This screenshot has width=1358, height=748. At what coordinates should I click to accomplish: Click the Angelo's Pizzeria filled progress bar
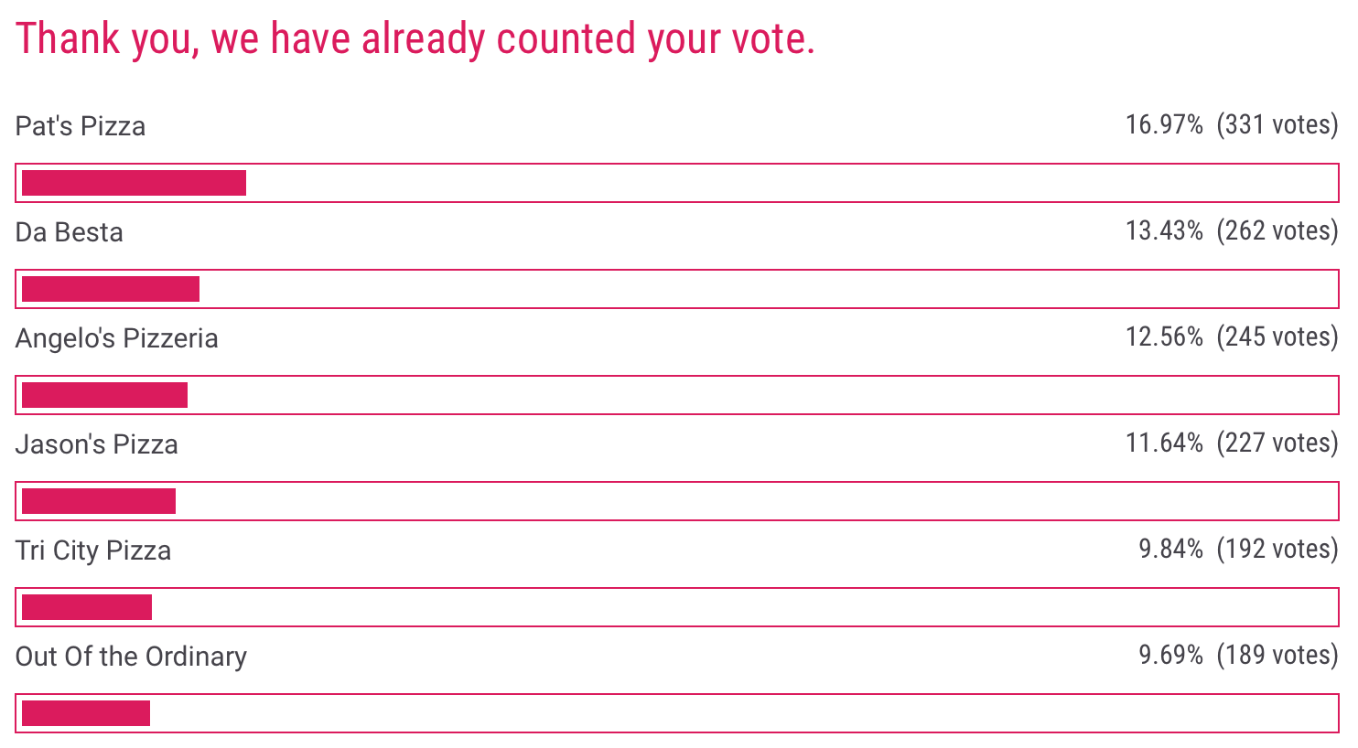coord(104,395)
